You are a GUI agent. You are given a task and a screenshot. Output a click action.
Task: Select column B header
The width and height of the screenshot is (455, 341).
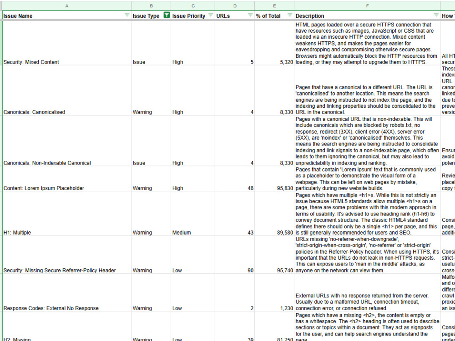click(151, 6)
